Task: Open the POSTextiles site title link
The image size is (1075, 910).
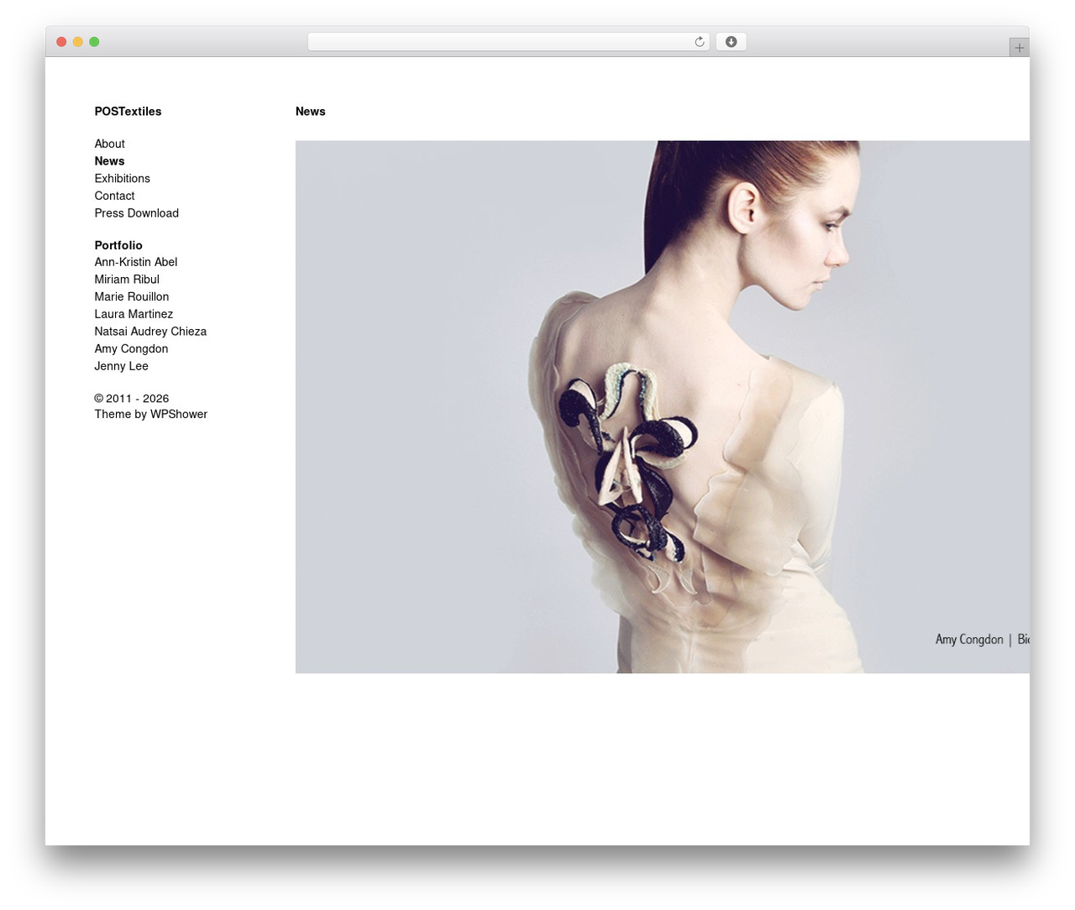Action: [x=128, y=112]
